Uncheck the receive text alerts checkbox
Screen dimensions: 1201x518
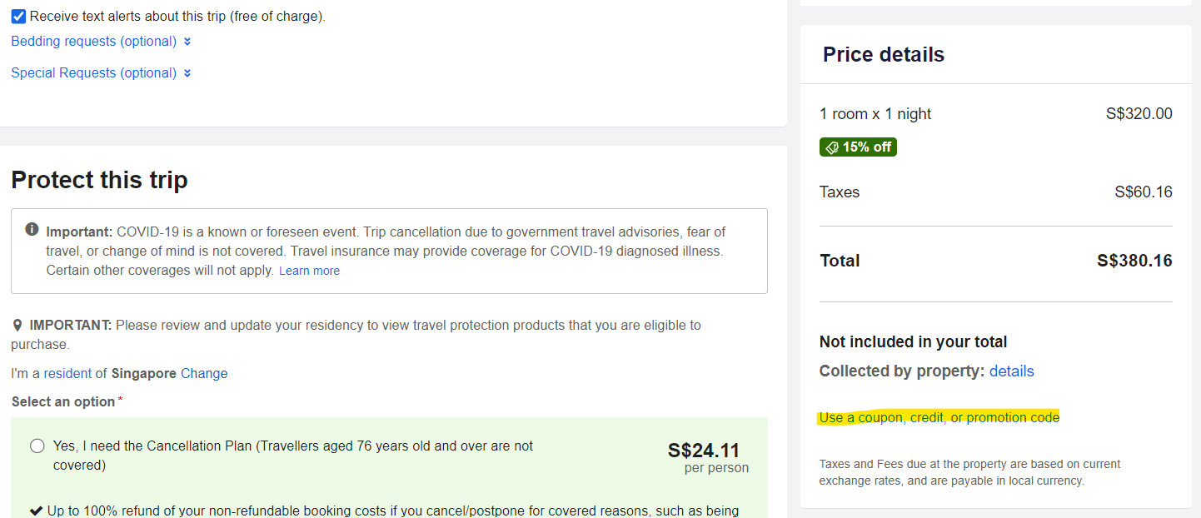point(17,16)
